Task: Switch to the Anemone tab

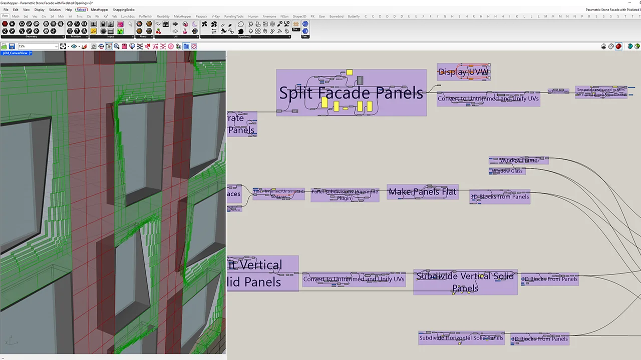Action: 269,16
